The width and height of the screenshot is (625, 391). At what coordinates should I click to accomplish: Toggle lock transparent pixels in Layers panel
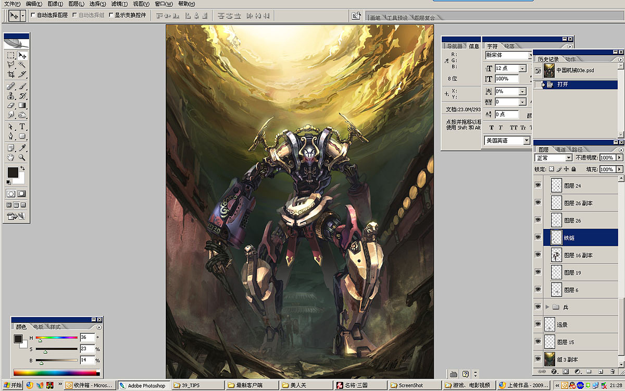pyautogui.click(x=552, y=169)
